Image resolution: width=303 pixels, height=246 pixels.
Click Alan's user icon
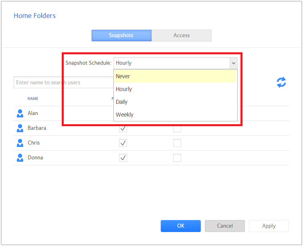(20, 113)
